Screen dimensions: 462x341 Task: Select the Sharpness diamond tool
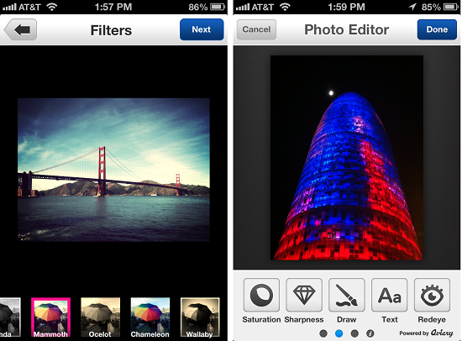pyautogui.click(x=304, y=295)
